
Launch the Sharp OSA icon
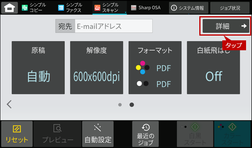tap(134, 8)
